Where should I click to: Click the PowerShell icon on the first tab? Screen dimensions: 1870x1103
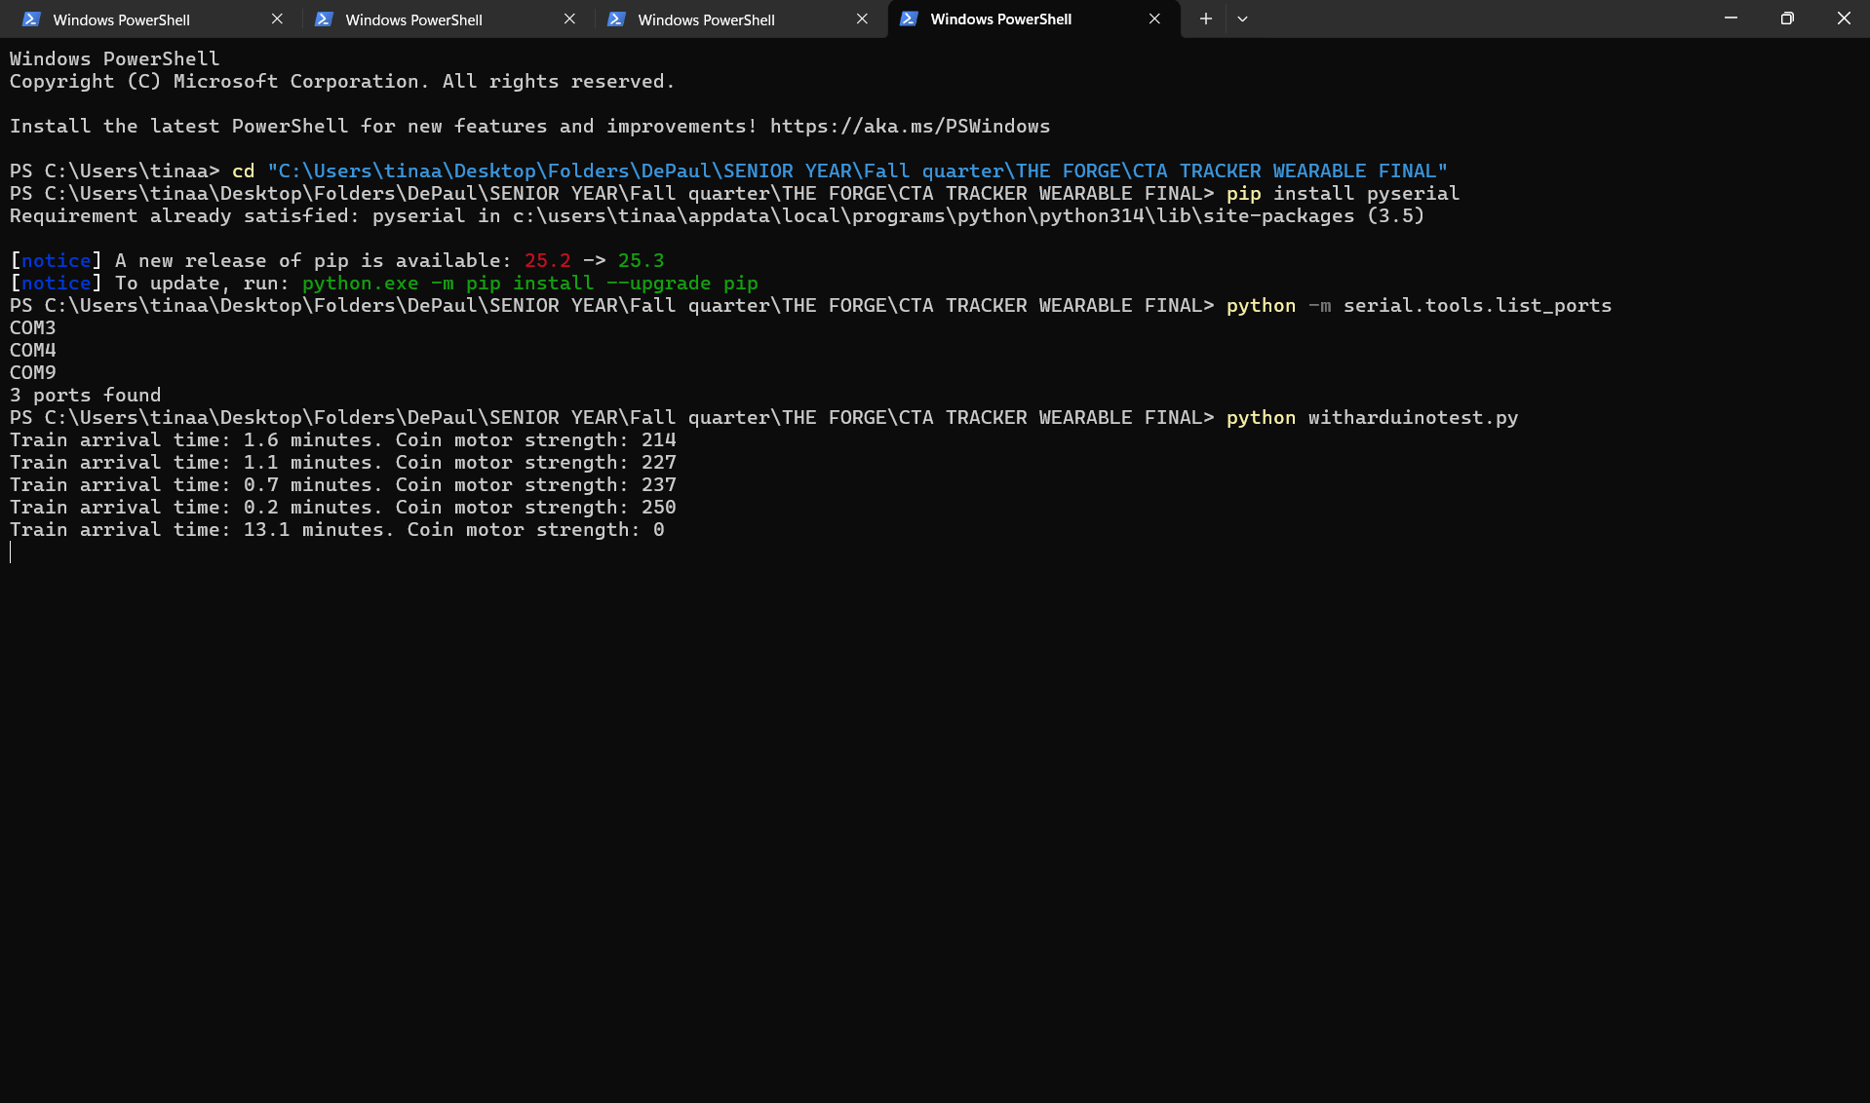(32, 19)
